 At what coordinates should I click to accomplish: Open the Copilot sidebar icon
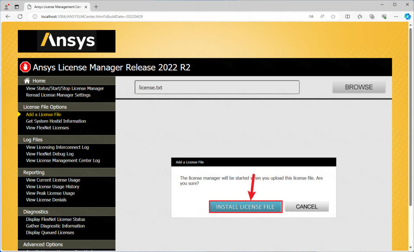coord(408,16)
